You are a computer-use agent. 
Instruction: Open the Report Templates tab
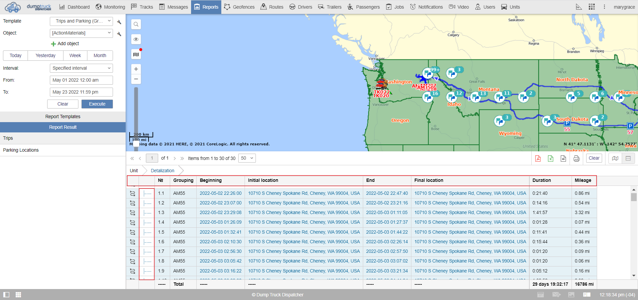[x=63, y=116]
